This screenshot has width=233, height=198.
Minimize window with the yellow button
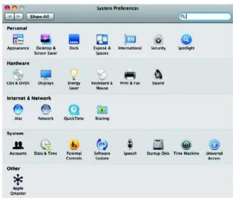[x=14, y=8]
